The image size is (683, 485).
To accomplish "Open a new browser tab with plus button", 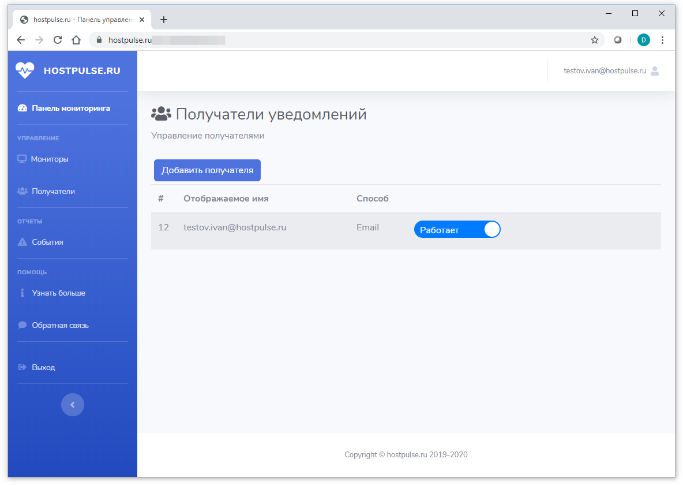I will click(164, 20).
